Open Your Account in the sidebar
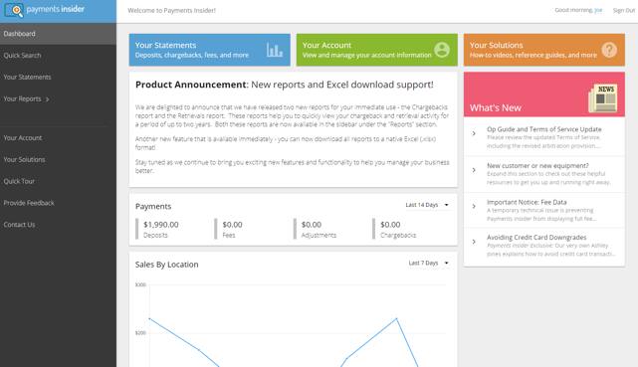Image resolution: width=638 pixels, height=367 pixels. point(58,138)
